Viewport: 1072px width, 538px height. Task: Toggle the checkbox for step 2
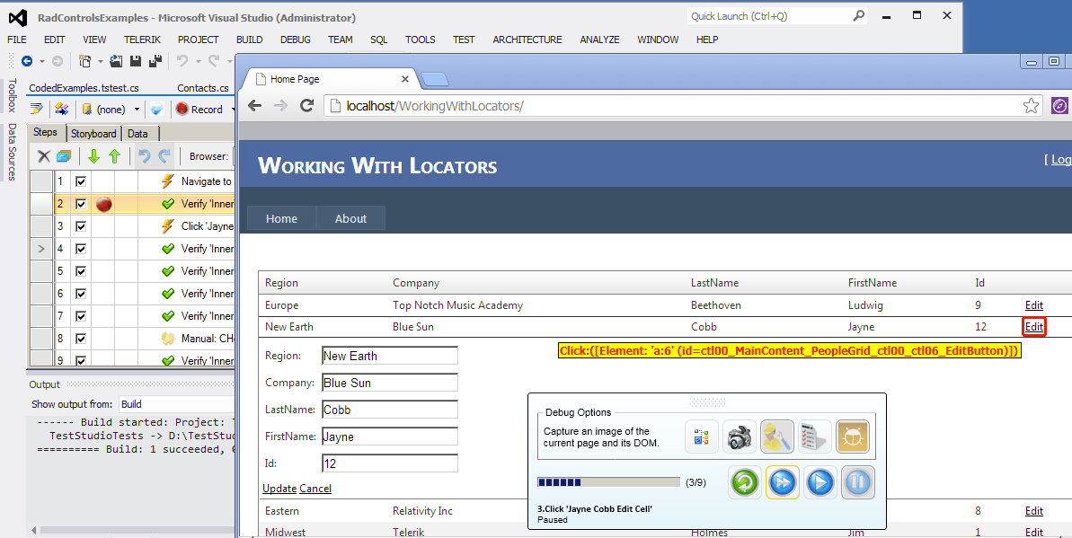pyautogui.click(x=81, y=204)
